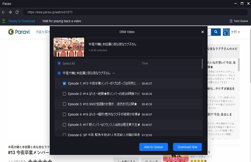251x162 pixels.
Task: Open the user avatar profile icon
Action: coord(226,32)
